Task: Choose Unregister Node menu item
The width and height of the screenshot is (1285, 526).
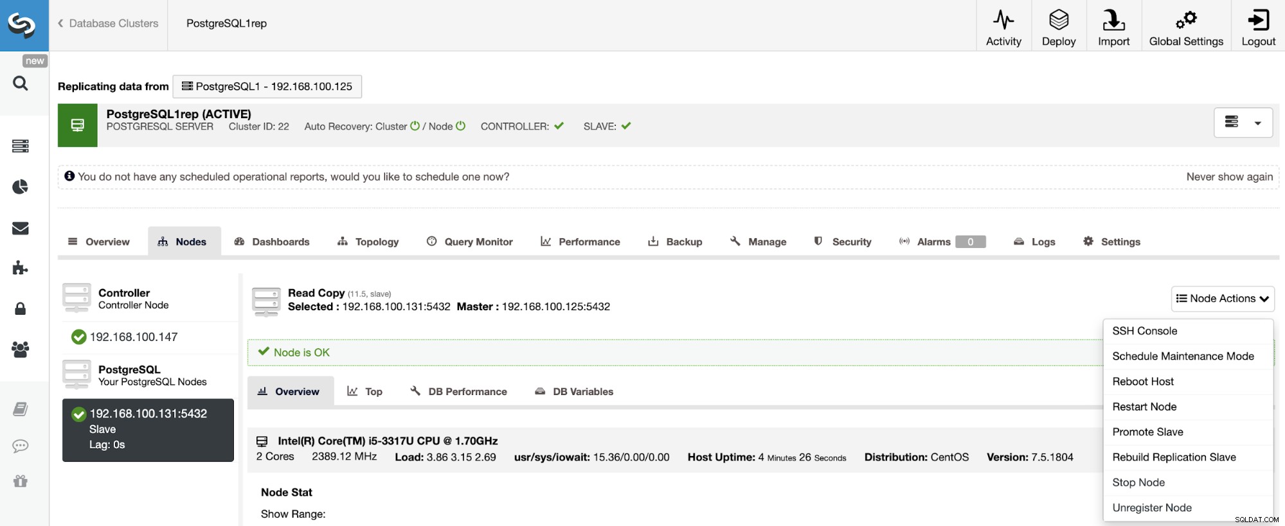Action: click(x=1188, y=507)
